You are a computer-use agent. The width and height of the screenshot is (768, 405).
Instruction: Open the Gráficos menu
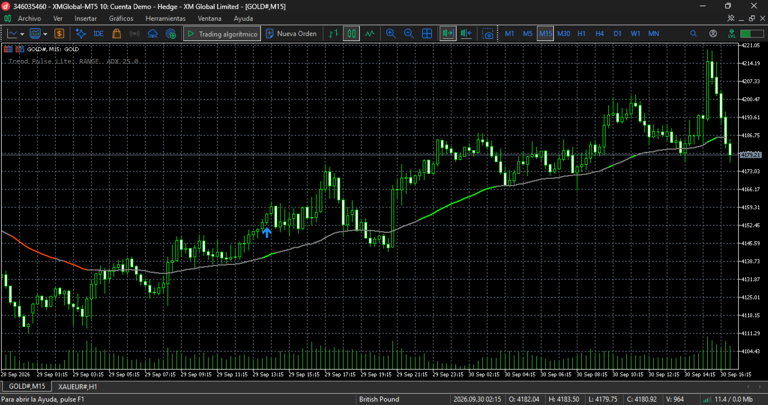[121, 19]
